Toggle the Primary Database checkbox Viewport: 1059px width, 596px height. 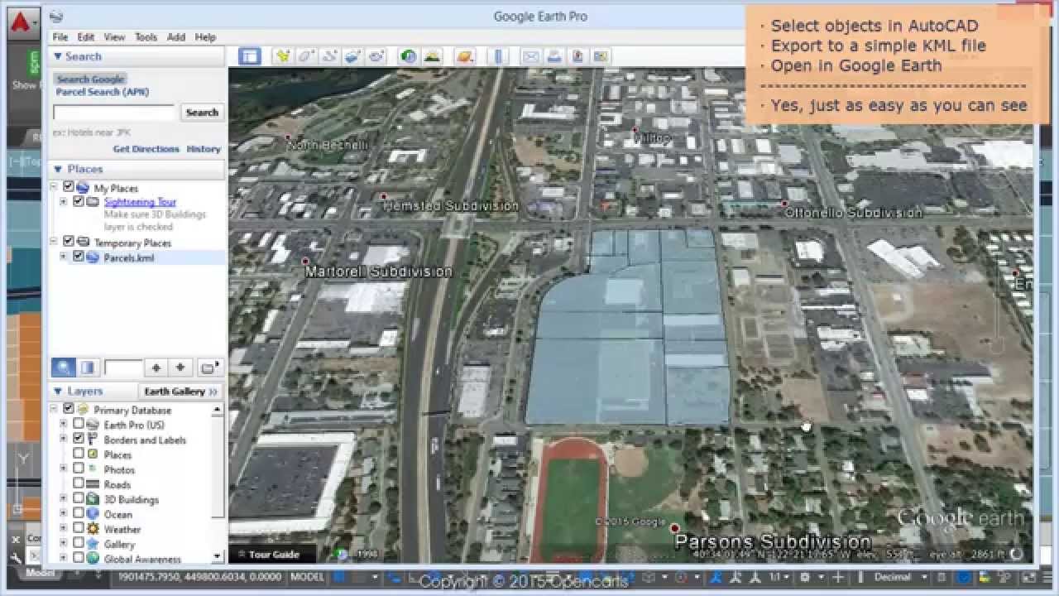tap(69, 409)
